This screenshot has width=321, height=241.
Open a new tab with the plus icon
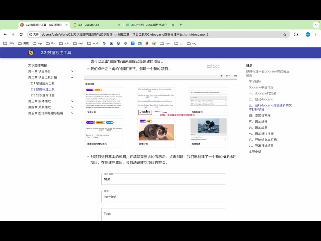(x=181, y=25)
